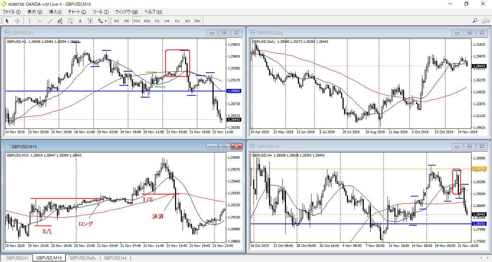Switch chart to D1 timeframe
This screenshot has height=262, width=492.
pos(177,21)
